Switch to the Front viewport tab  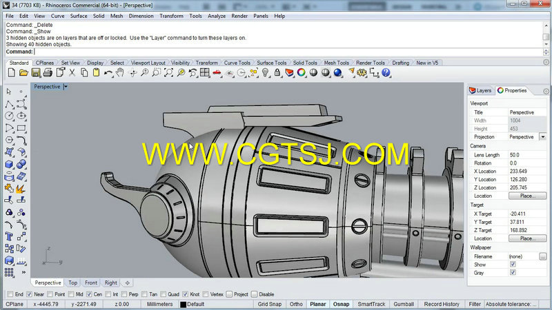(x=91, y=282)
